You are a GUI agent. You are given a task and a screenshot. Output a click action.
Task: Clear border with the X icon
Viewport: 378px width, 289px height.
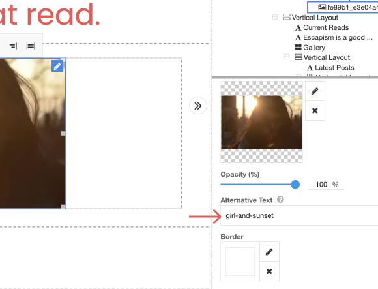pos(269,271)
